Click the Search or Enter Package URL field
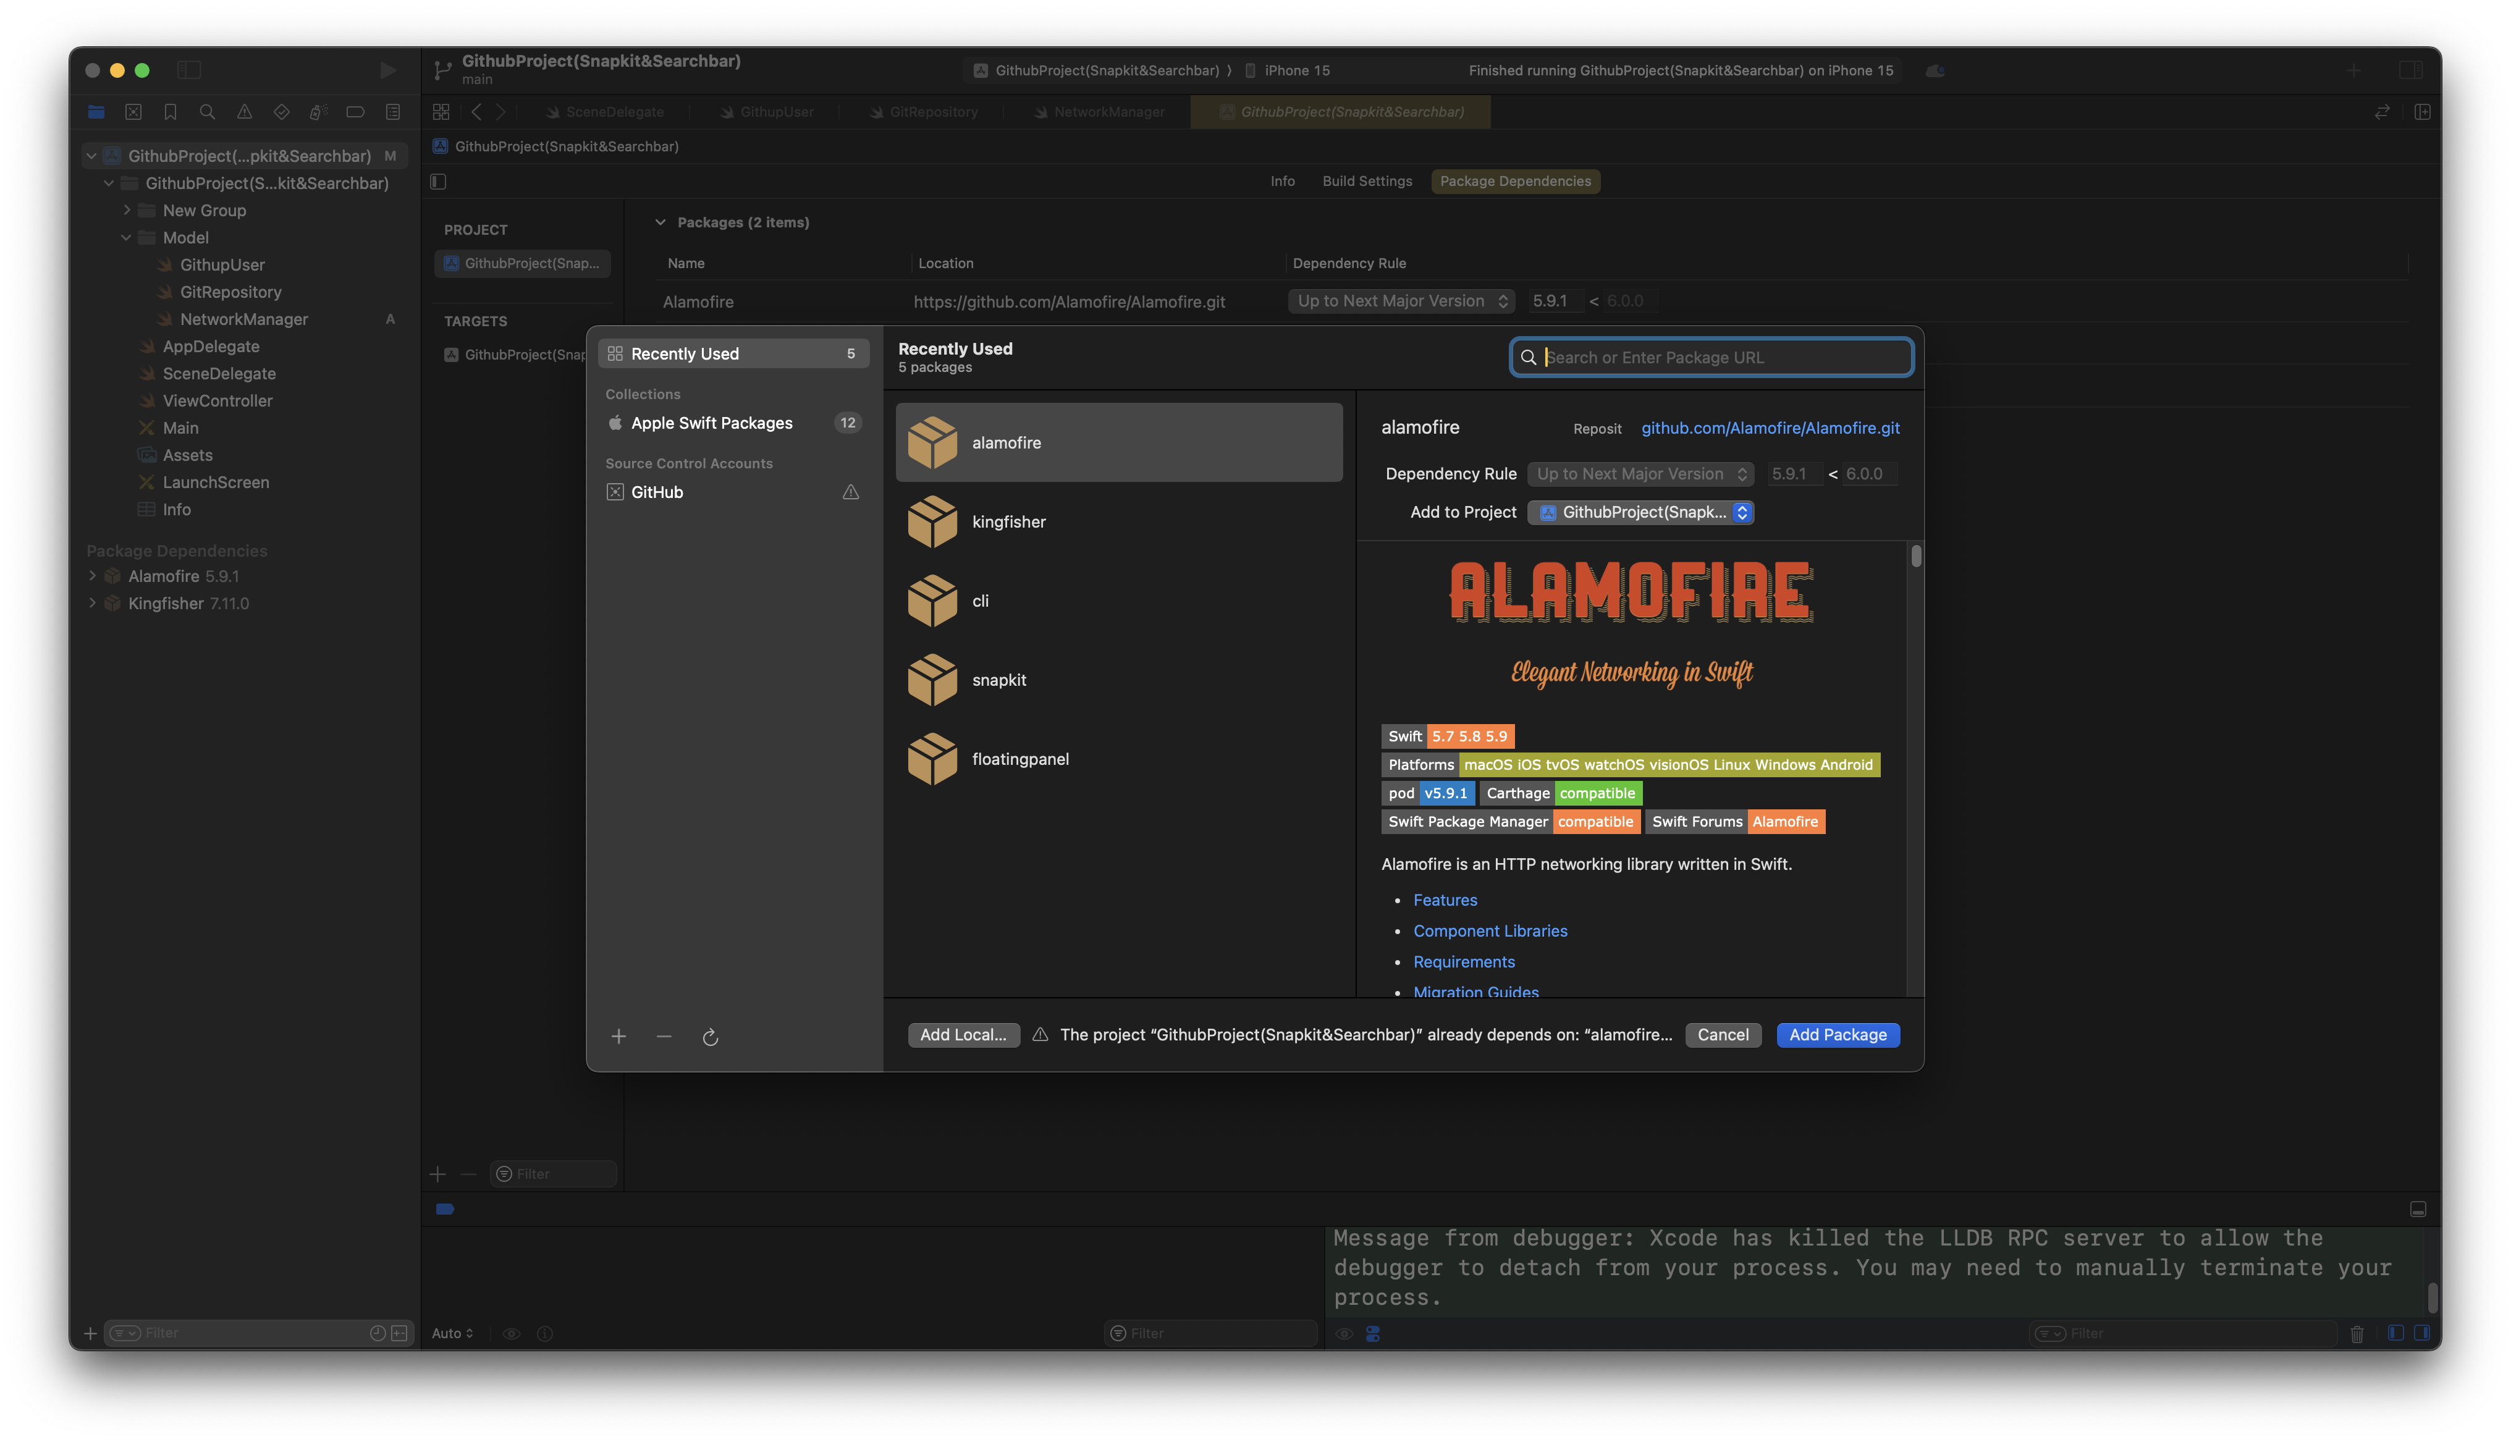 [1711, 358]
